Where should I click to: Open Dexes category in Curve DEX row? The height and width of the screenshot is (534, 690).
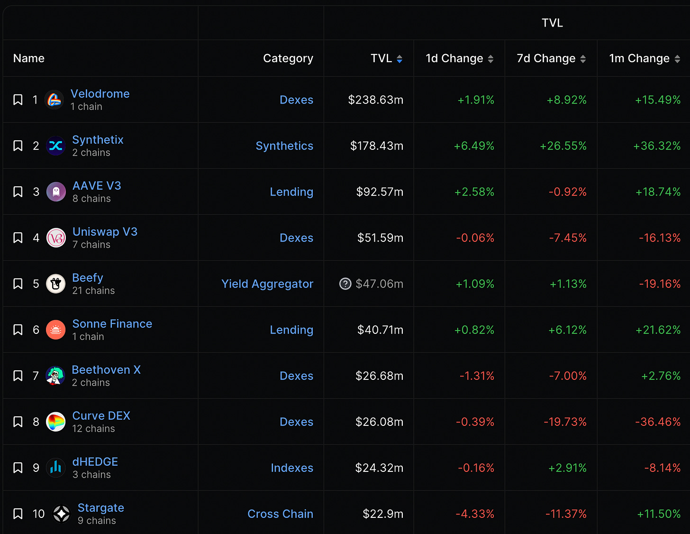296,422
